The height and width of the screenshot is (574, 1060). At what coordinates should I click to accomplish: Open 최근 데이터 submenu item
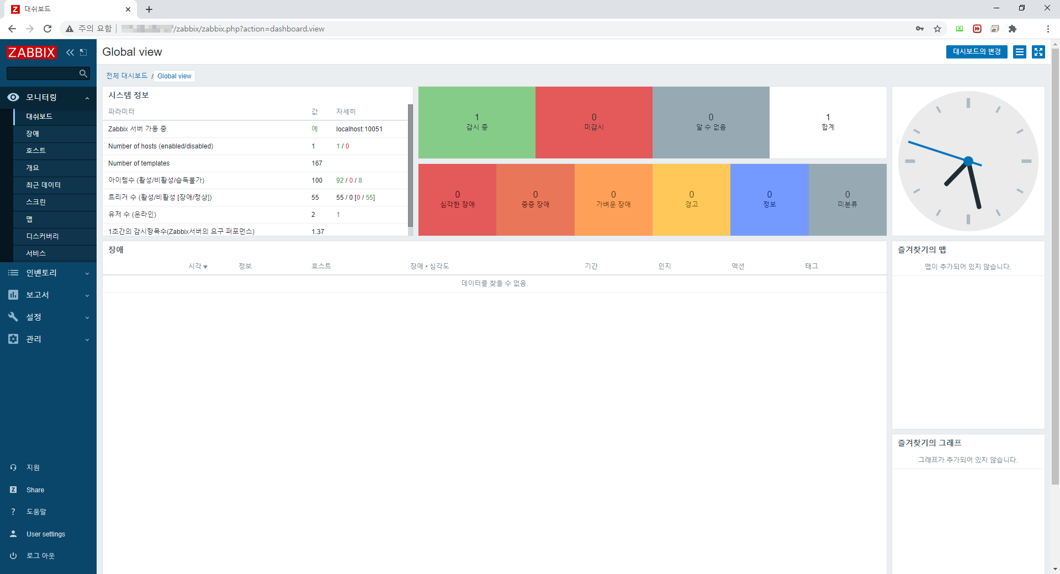pos(55,185)
